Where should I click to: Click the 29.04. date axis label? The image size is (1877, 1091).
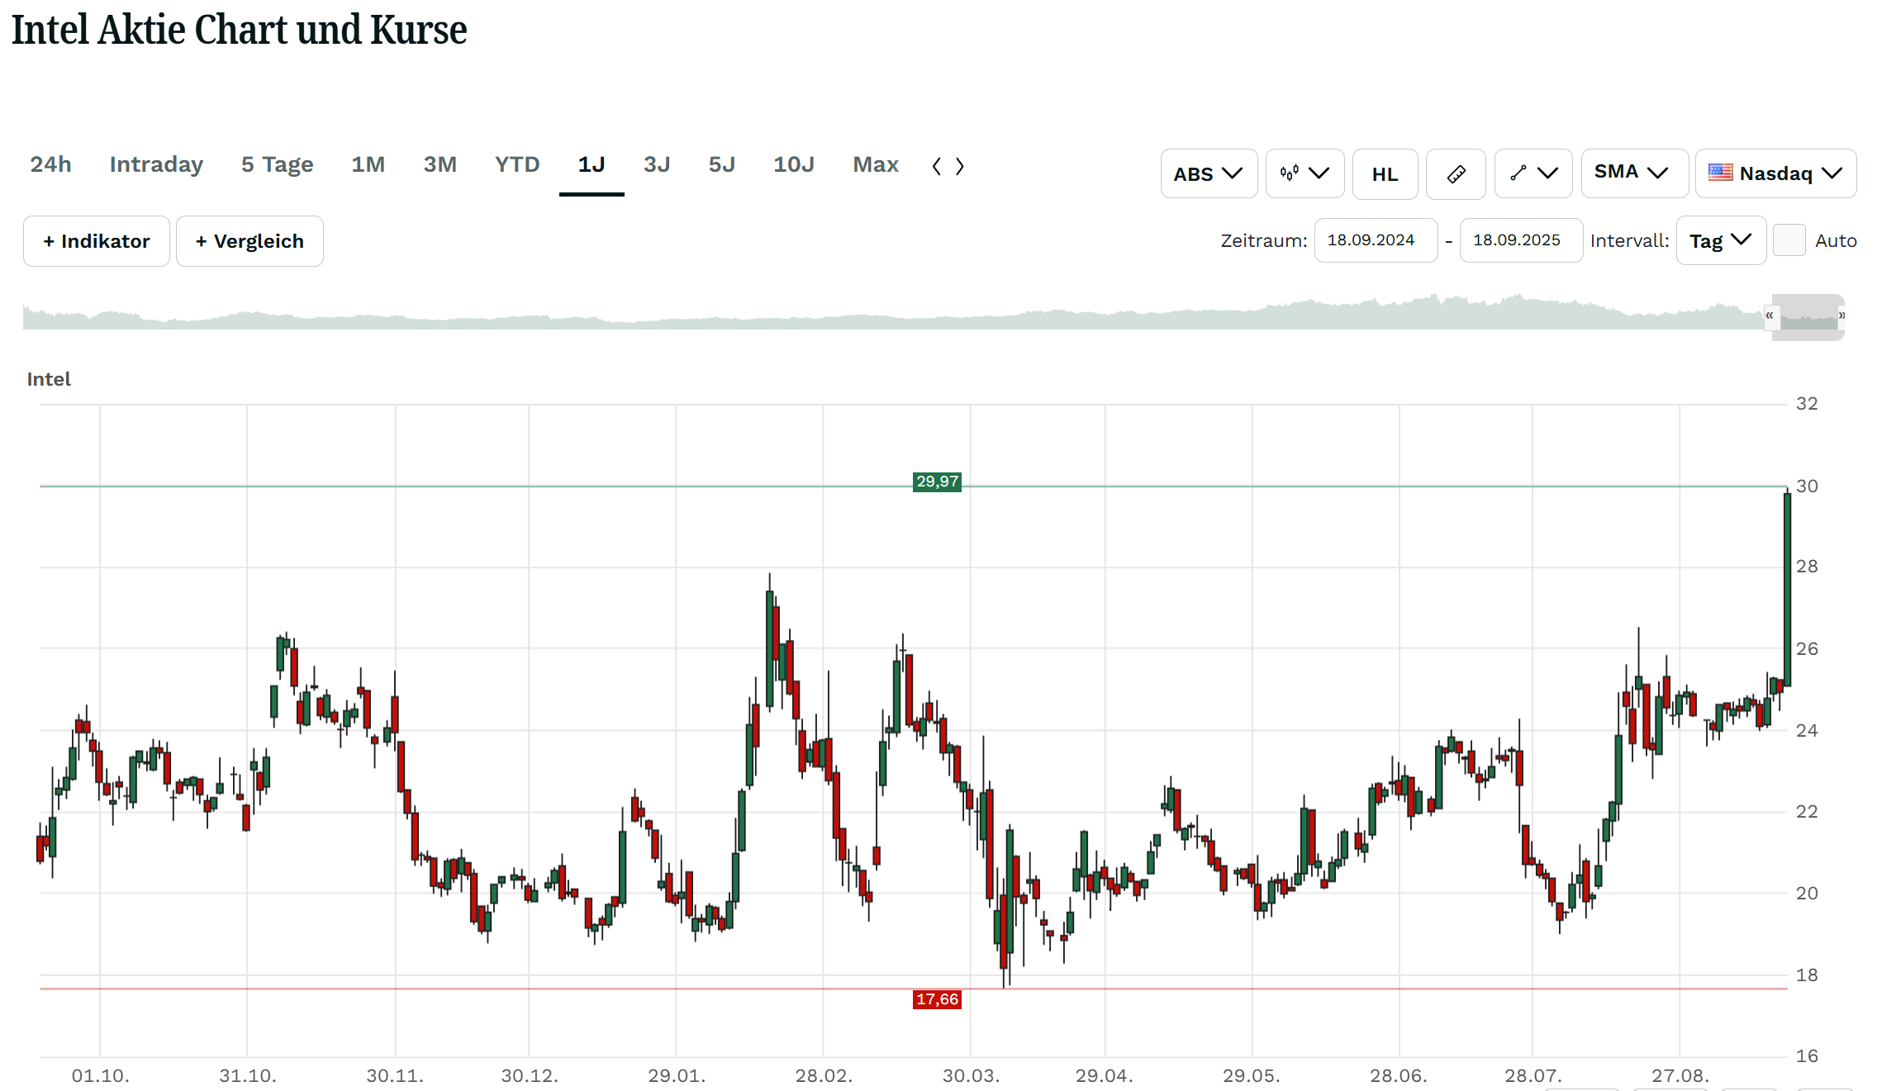point(1105,1076)
